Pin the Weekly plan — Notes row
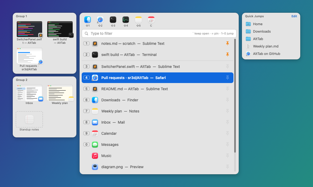This screenshot has width=313, height=187. pyautogui.click(x=227, y=111)
